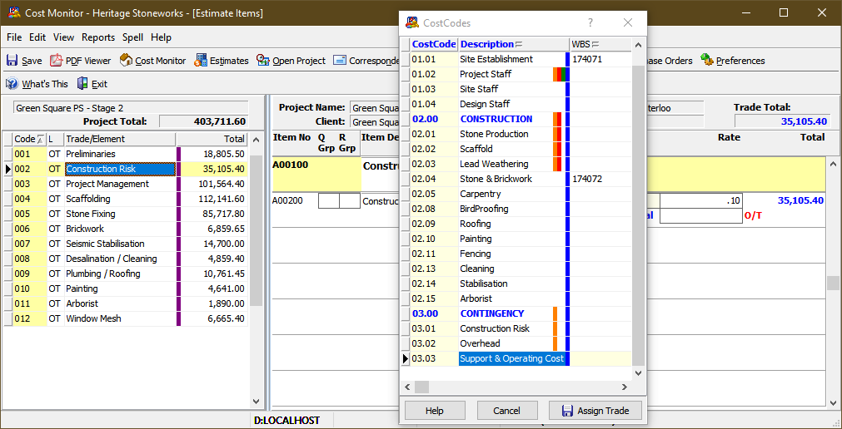Open the PDF Viewer toolbar icon
Screen dimensions: 842x429
tap(57, 61)
